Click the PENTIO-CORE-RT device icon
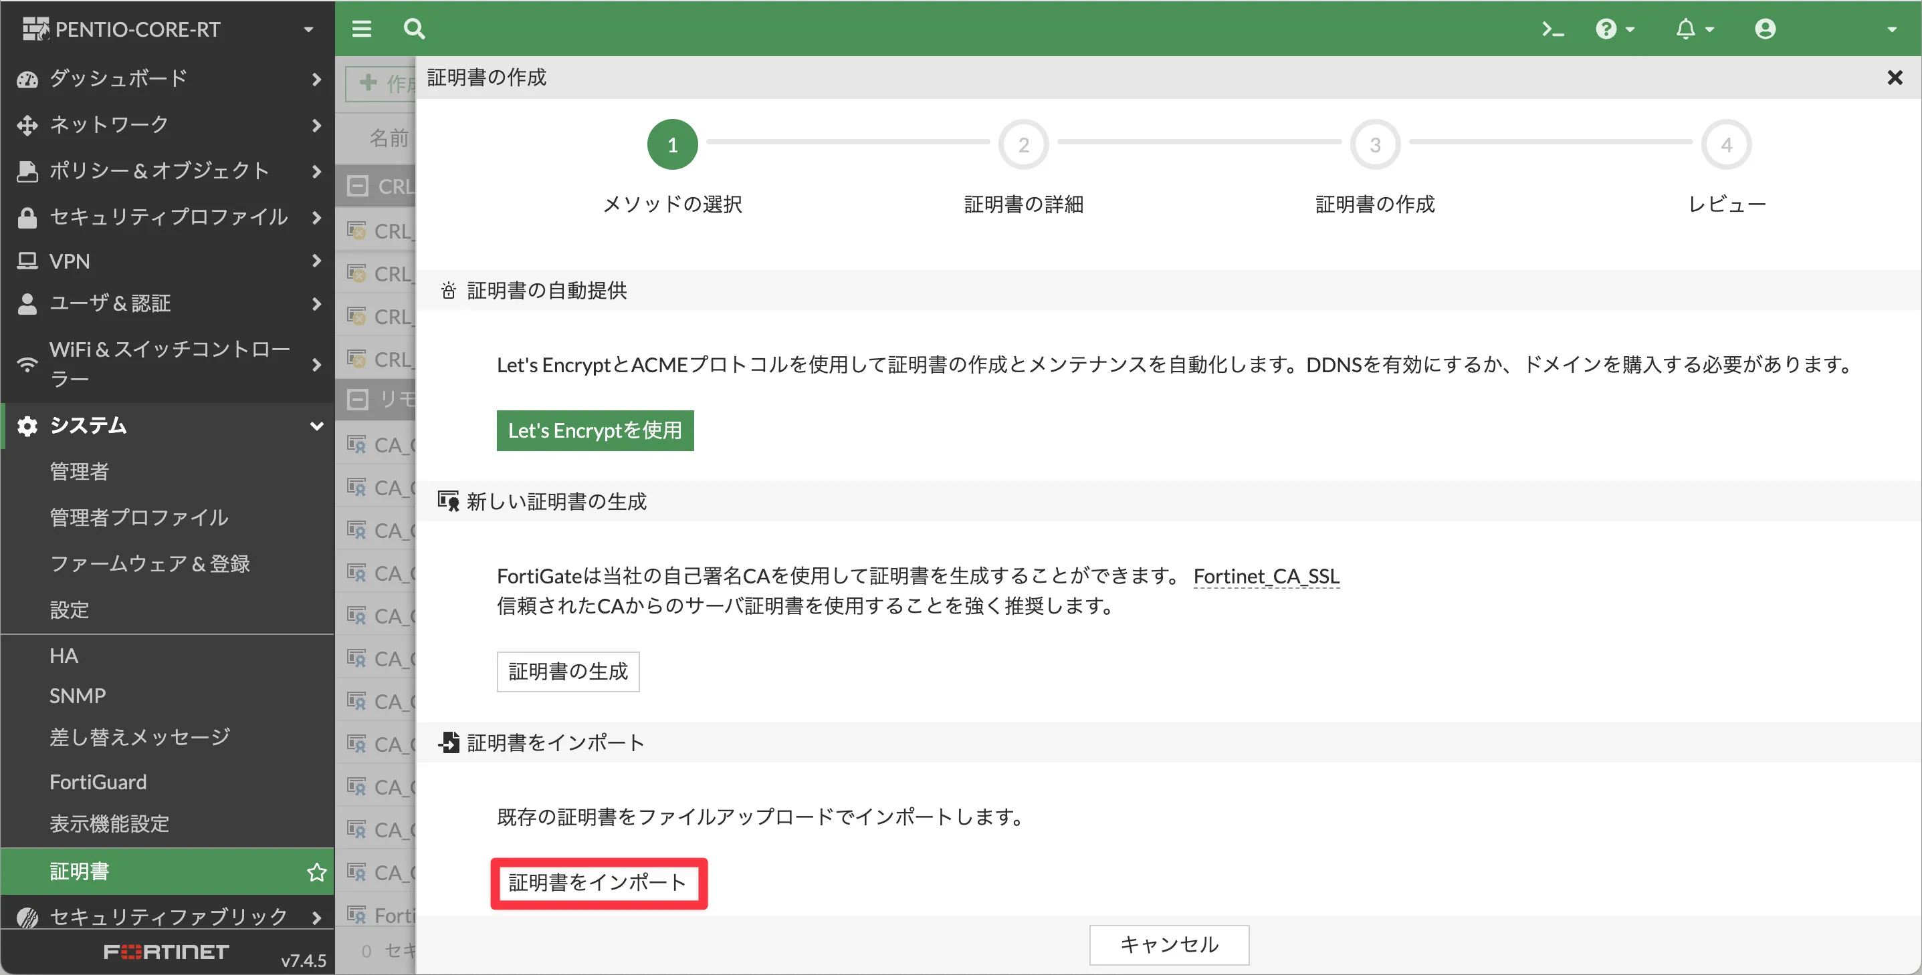Viewport: 1922px width, 975px height. pos(35,29)
